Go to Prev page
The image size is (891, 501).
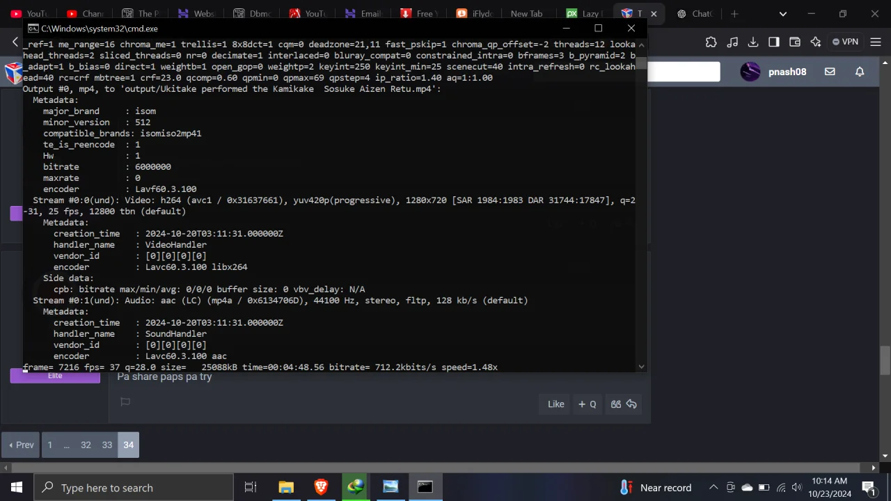(x=21, y=445)
